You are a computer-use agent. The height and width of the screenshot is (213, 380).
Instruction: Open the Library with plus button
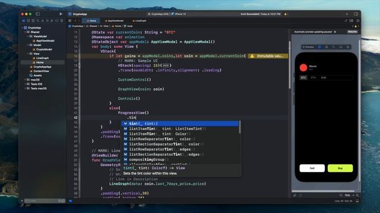(347, 14)
